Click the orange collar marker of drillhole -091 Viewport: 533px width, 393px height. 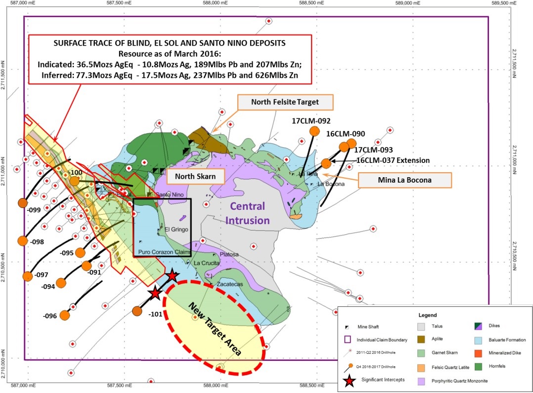[x=87, y=265]
